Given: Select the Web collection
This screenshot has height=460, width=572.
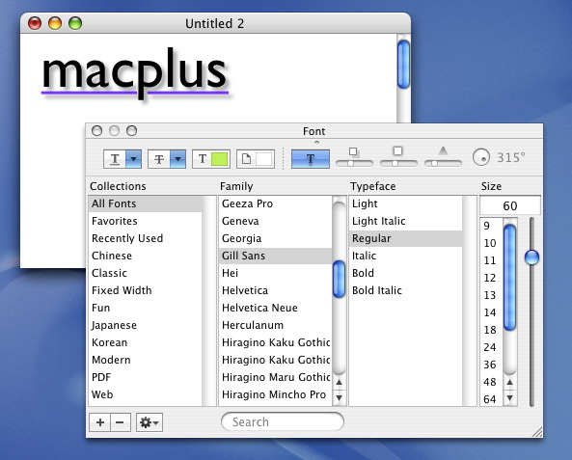Looking at the screenshot, I should tap(146, 394).
